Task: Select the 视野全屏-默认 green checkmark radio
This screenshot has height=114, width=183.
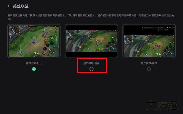Action: [x=34, y=69]
